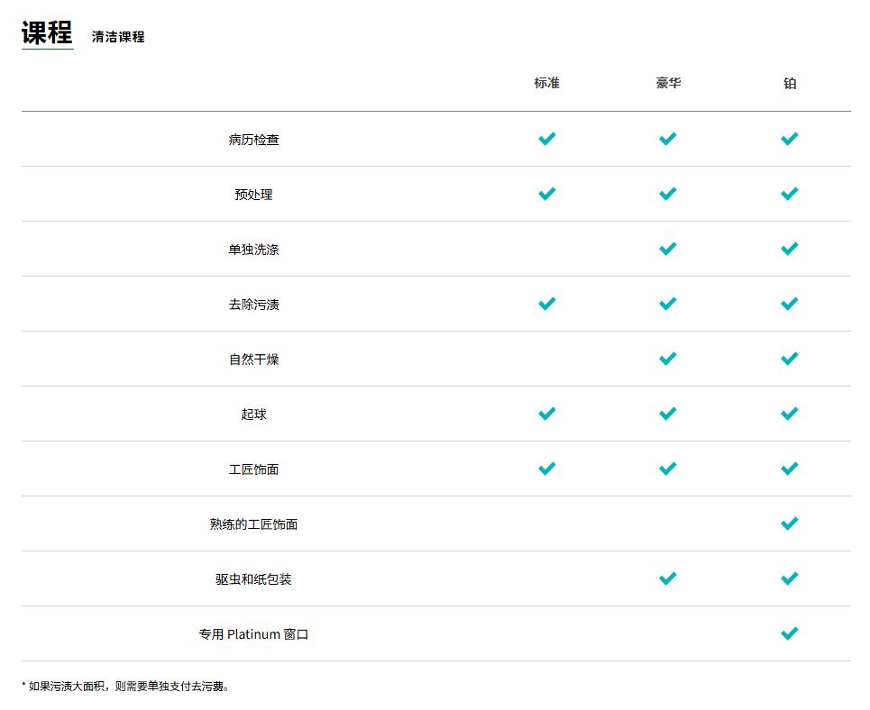Click the 标准 checkmark for 去除污渍

pyautogui.click(x=546, y=304)
